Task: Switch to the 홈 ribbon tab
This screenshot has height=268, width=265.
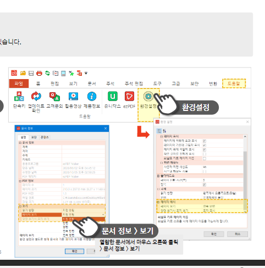Action: click(38, 83)
